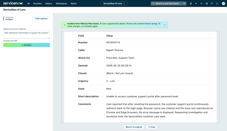
Task: Toggle the favorite star on AI Lens pill
Action: tap(124, 4)
